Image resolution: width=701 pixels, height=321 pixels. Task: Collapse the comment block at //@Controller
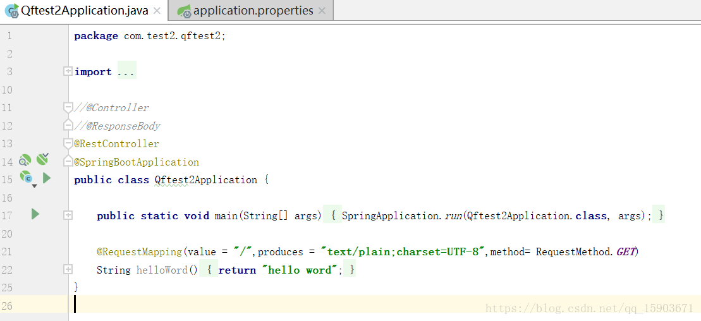click(x=68, y=107)
